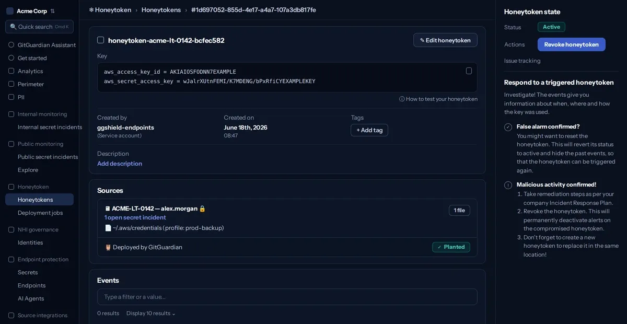Click Add description link
627x324 pixels.
pyautogui.click(x=120, y=164)
